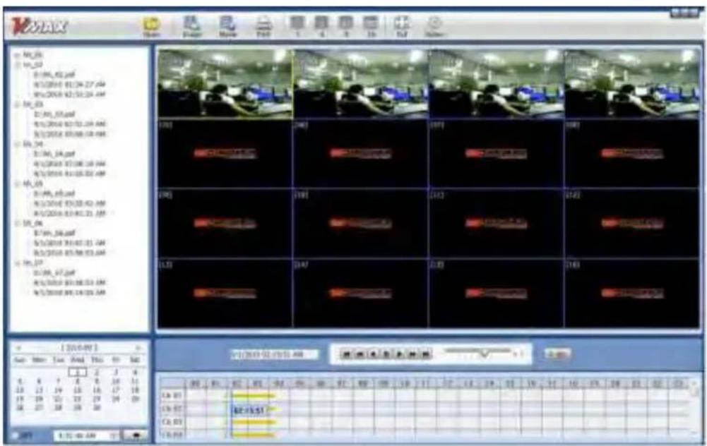
Task: Switch to 9-channel split view icon
Action: click(x=346, y=26)
